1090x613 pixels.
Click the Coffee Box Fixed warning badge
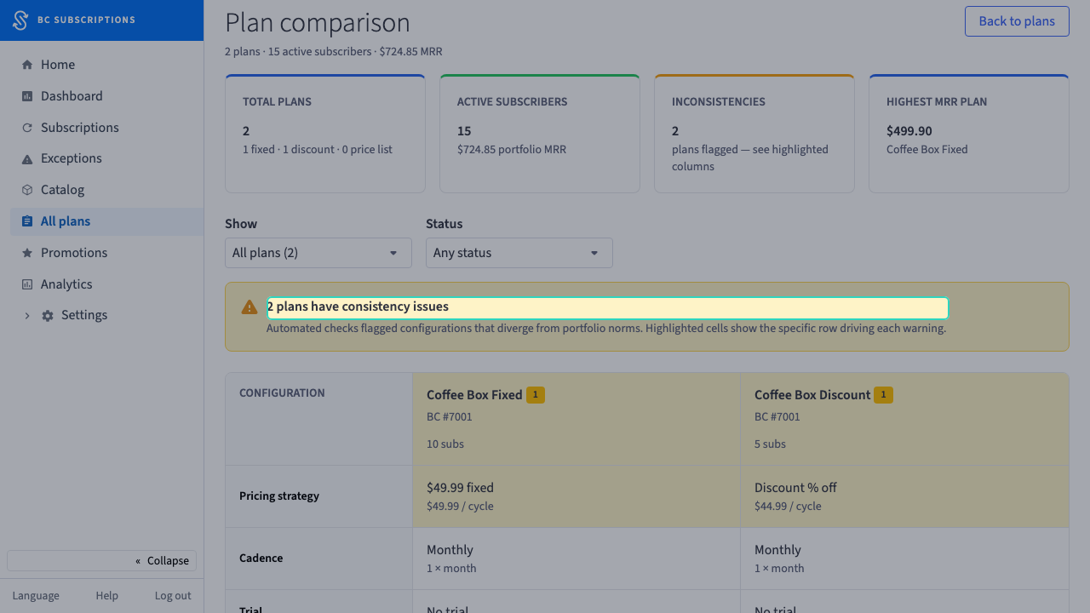(x=535, y=395)
